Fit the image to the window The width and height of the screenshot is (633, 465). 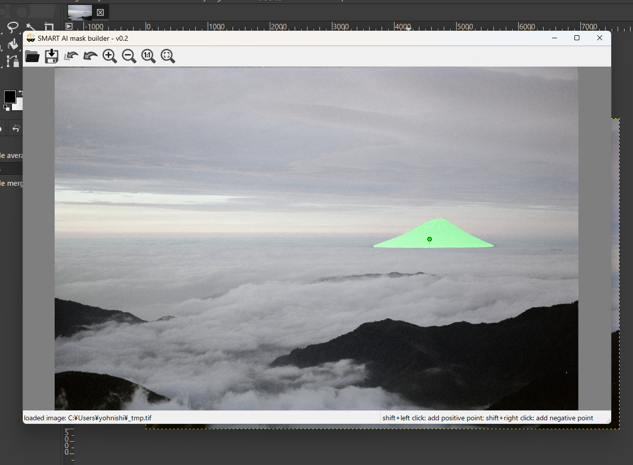click(x=167, y=56)
